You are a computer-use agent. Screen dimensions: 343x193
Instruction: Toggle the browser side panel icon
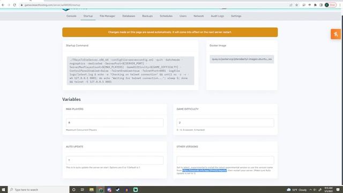pyautogui.click(x=321, y=5)
